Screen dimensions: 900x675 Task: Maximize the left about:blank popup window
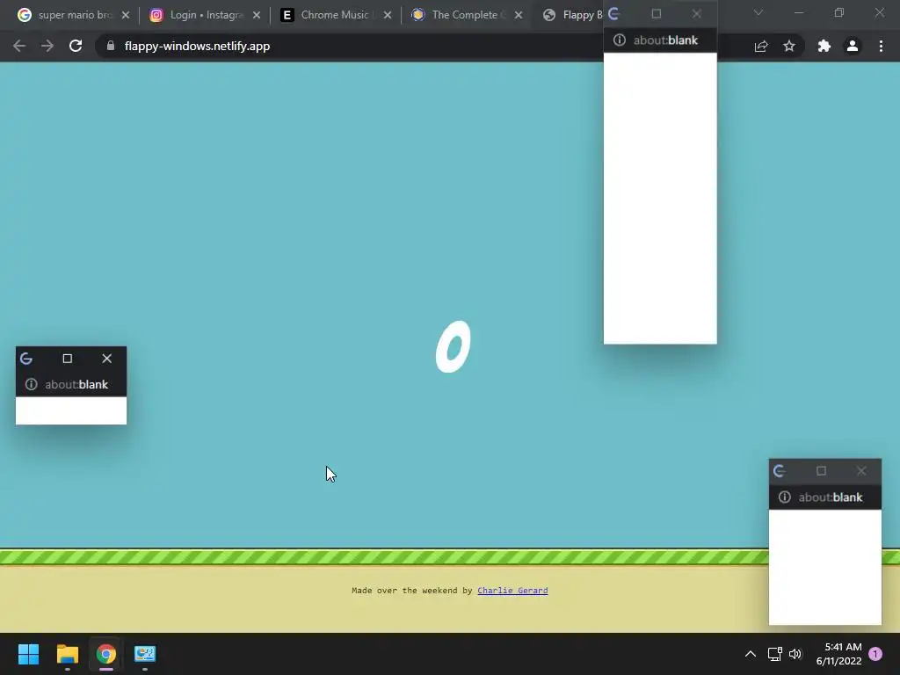coord(67,359)
